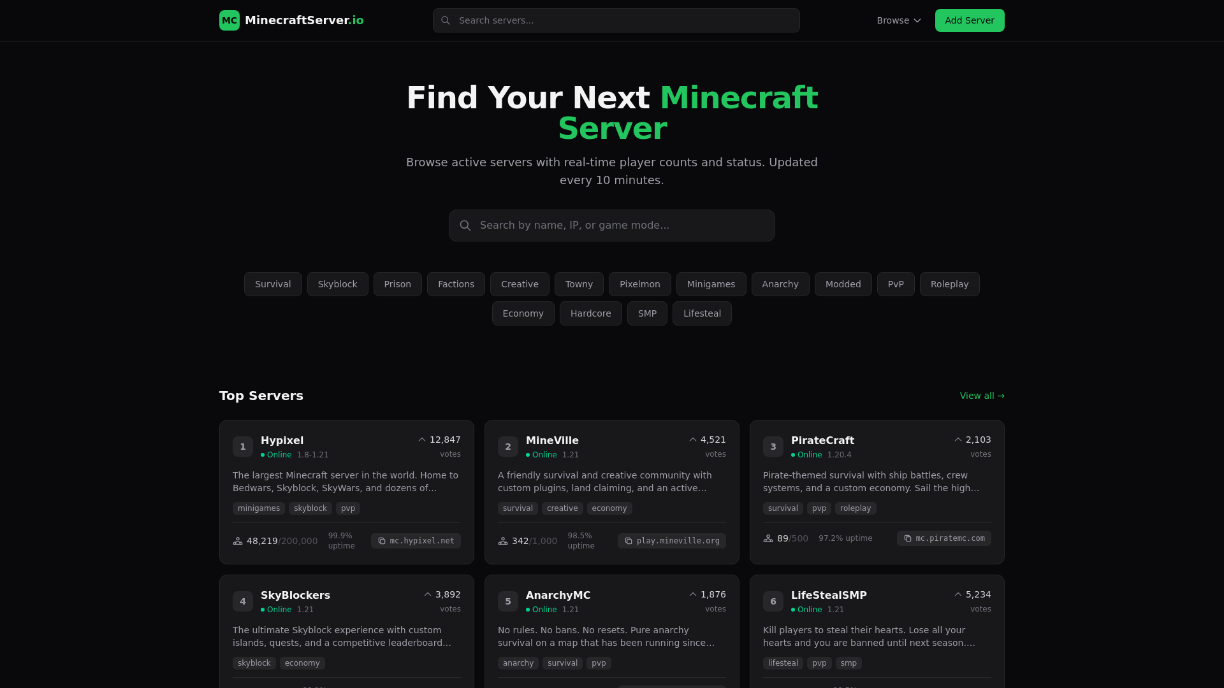Image resolution: width=1224 pixels, height=688 pixels.
Task: Click minigames tag on Hypixel card
Action: [259, 508]
